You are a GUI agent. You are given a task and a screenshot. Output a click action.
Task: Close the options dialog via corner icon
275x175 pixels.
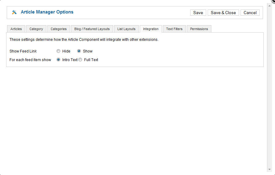pyautogui.click(x=273, y=1)
